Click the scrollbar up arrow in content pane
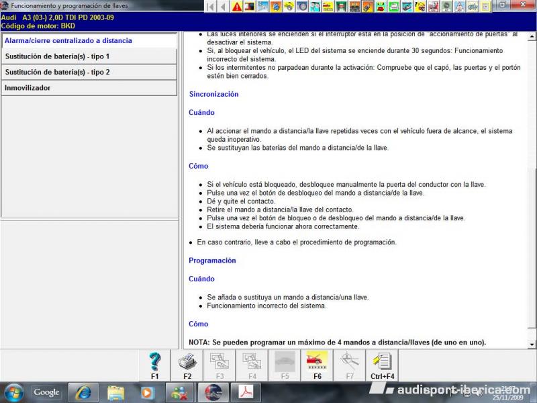 click(x=532, y=36)
